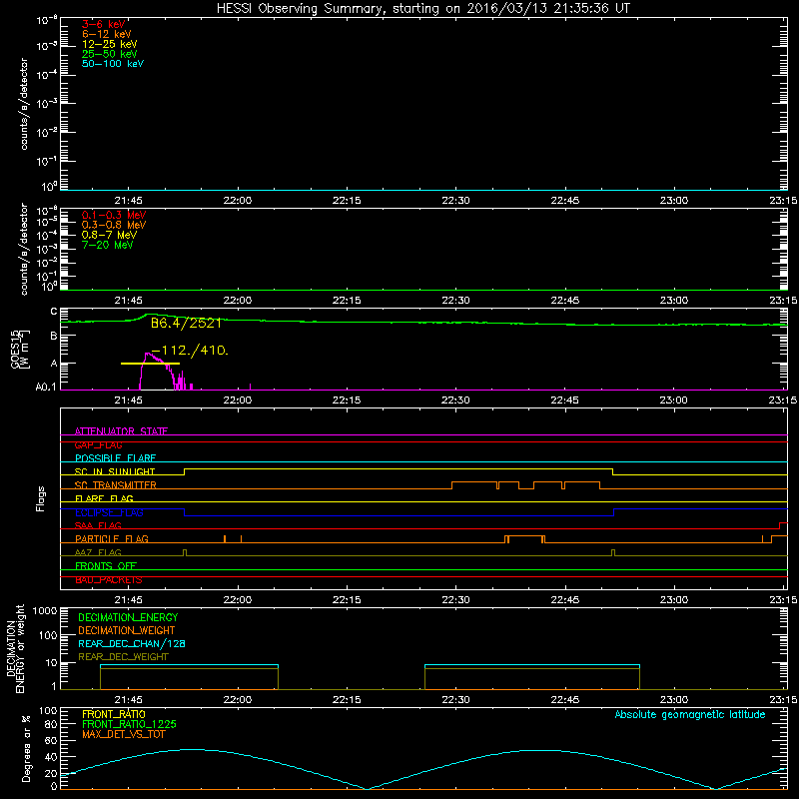Click the B6.4/2521 flare annotation
Screen dimensions: 799x799
click(x=186, y=324)
